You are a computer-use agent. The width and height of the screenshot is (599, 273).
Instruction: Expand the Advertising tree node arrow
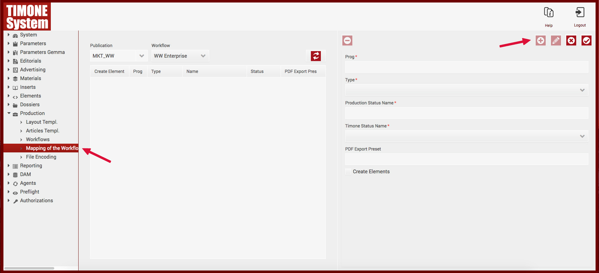(x=9, y=69)
